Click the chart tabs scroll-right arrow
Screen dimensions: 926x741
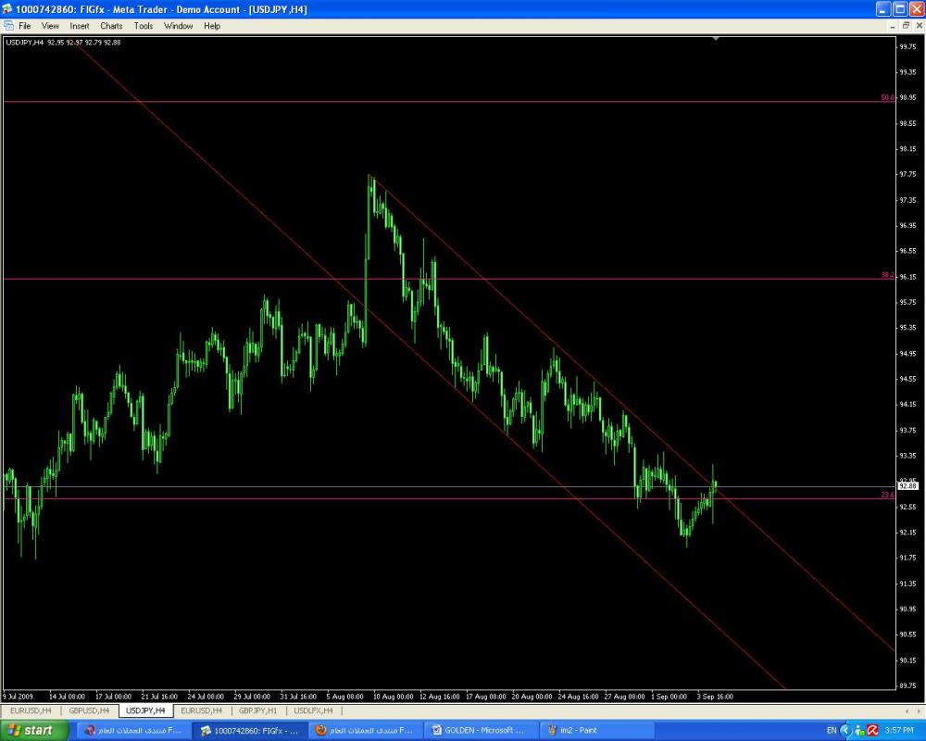[x=919, y=710]
